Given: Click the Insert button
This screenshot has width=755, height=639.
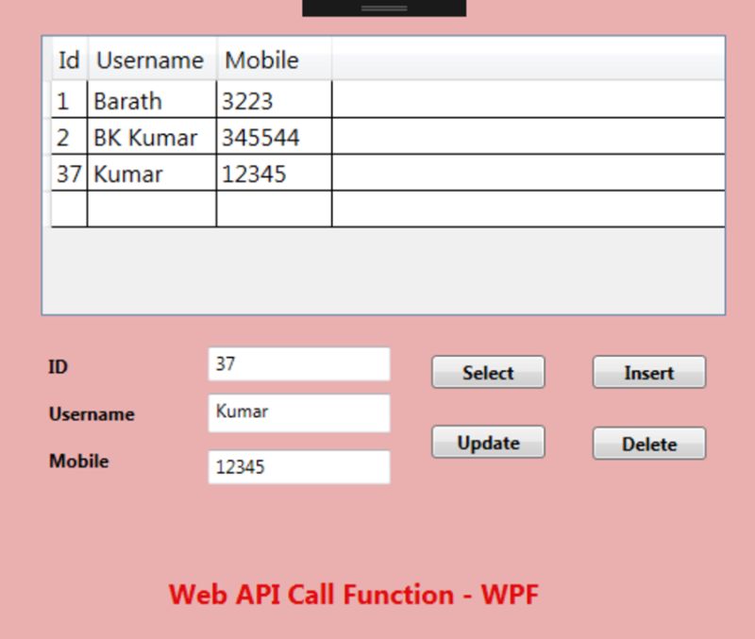Looking at the screenshot, I should coord(648,372).
